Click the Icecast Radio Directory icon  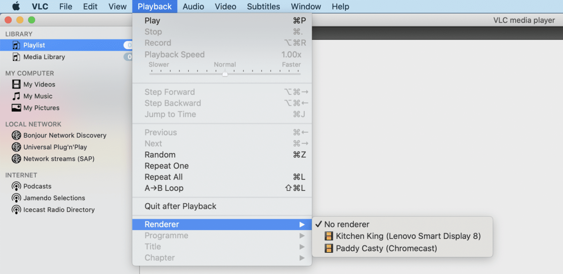[16, 210]
